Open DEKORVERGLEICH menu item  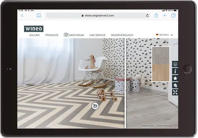pyautogui.click(x=122, y=35)
